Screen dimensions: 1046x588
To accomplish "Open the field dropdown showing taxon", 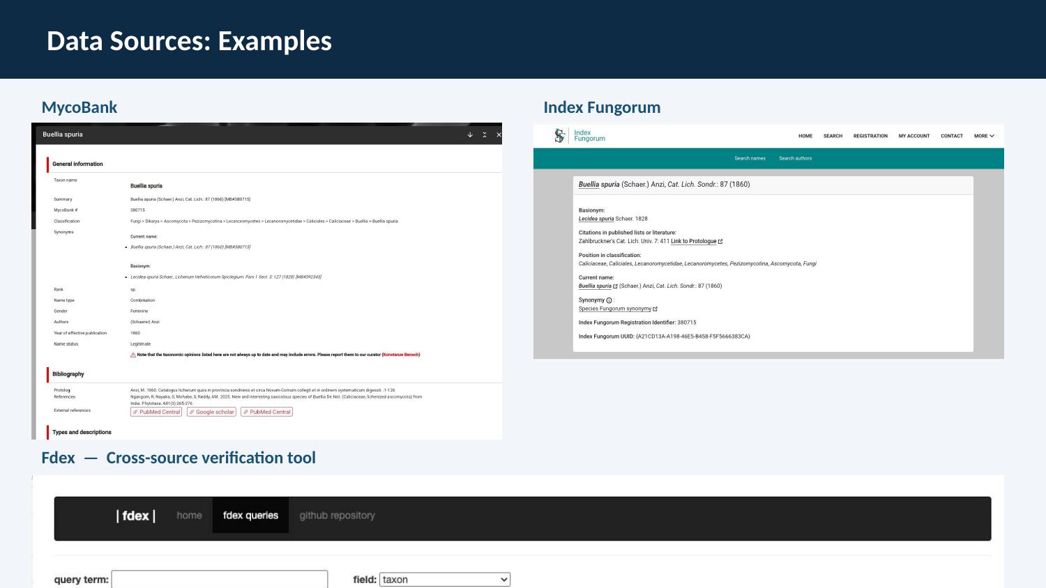I will [x=444, y=579].
